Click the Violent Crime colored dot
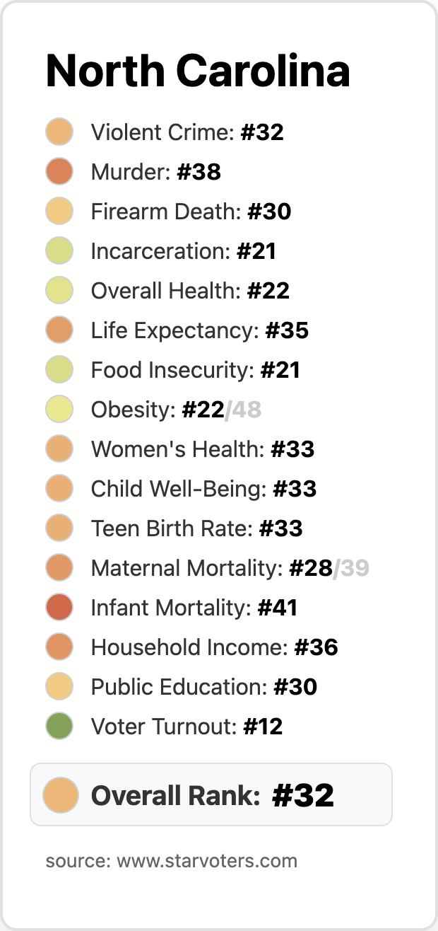The image size is (438, 931). [x=60, y=132]
